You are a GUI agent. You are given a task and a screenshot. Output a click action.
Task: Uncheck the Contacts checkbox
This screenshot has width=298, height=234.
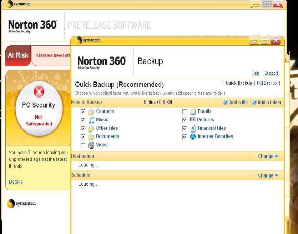pyautogui.click(x=83, y=112)
